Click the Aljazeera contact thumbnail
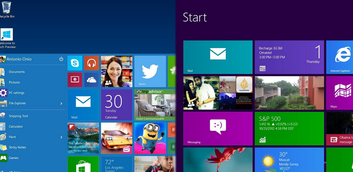Viewport: 353px width, 172px height. click(244, 84)
